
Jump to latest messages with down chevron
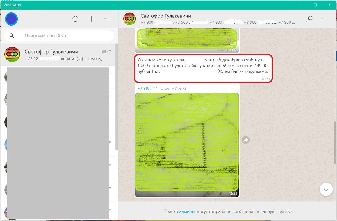click(326, 190)
